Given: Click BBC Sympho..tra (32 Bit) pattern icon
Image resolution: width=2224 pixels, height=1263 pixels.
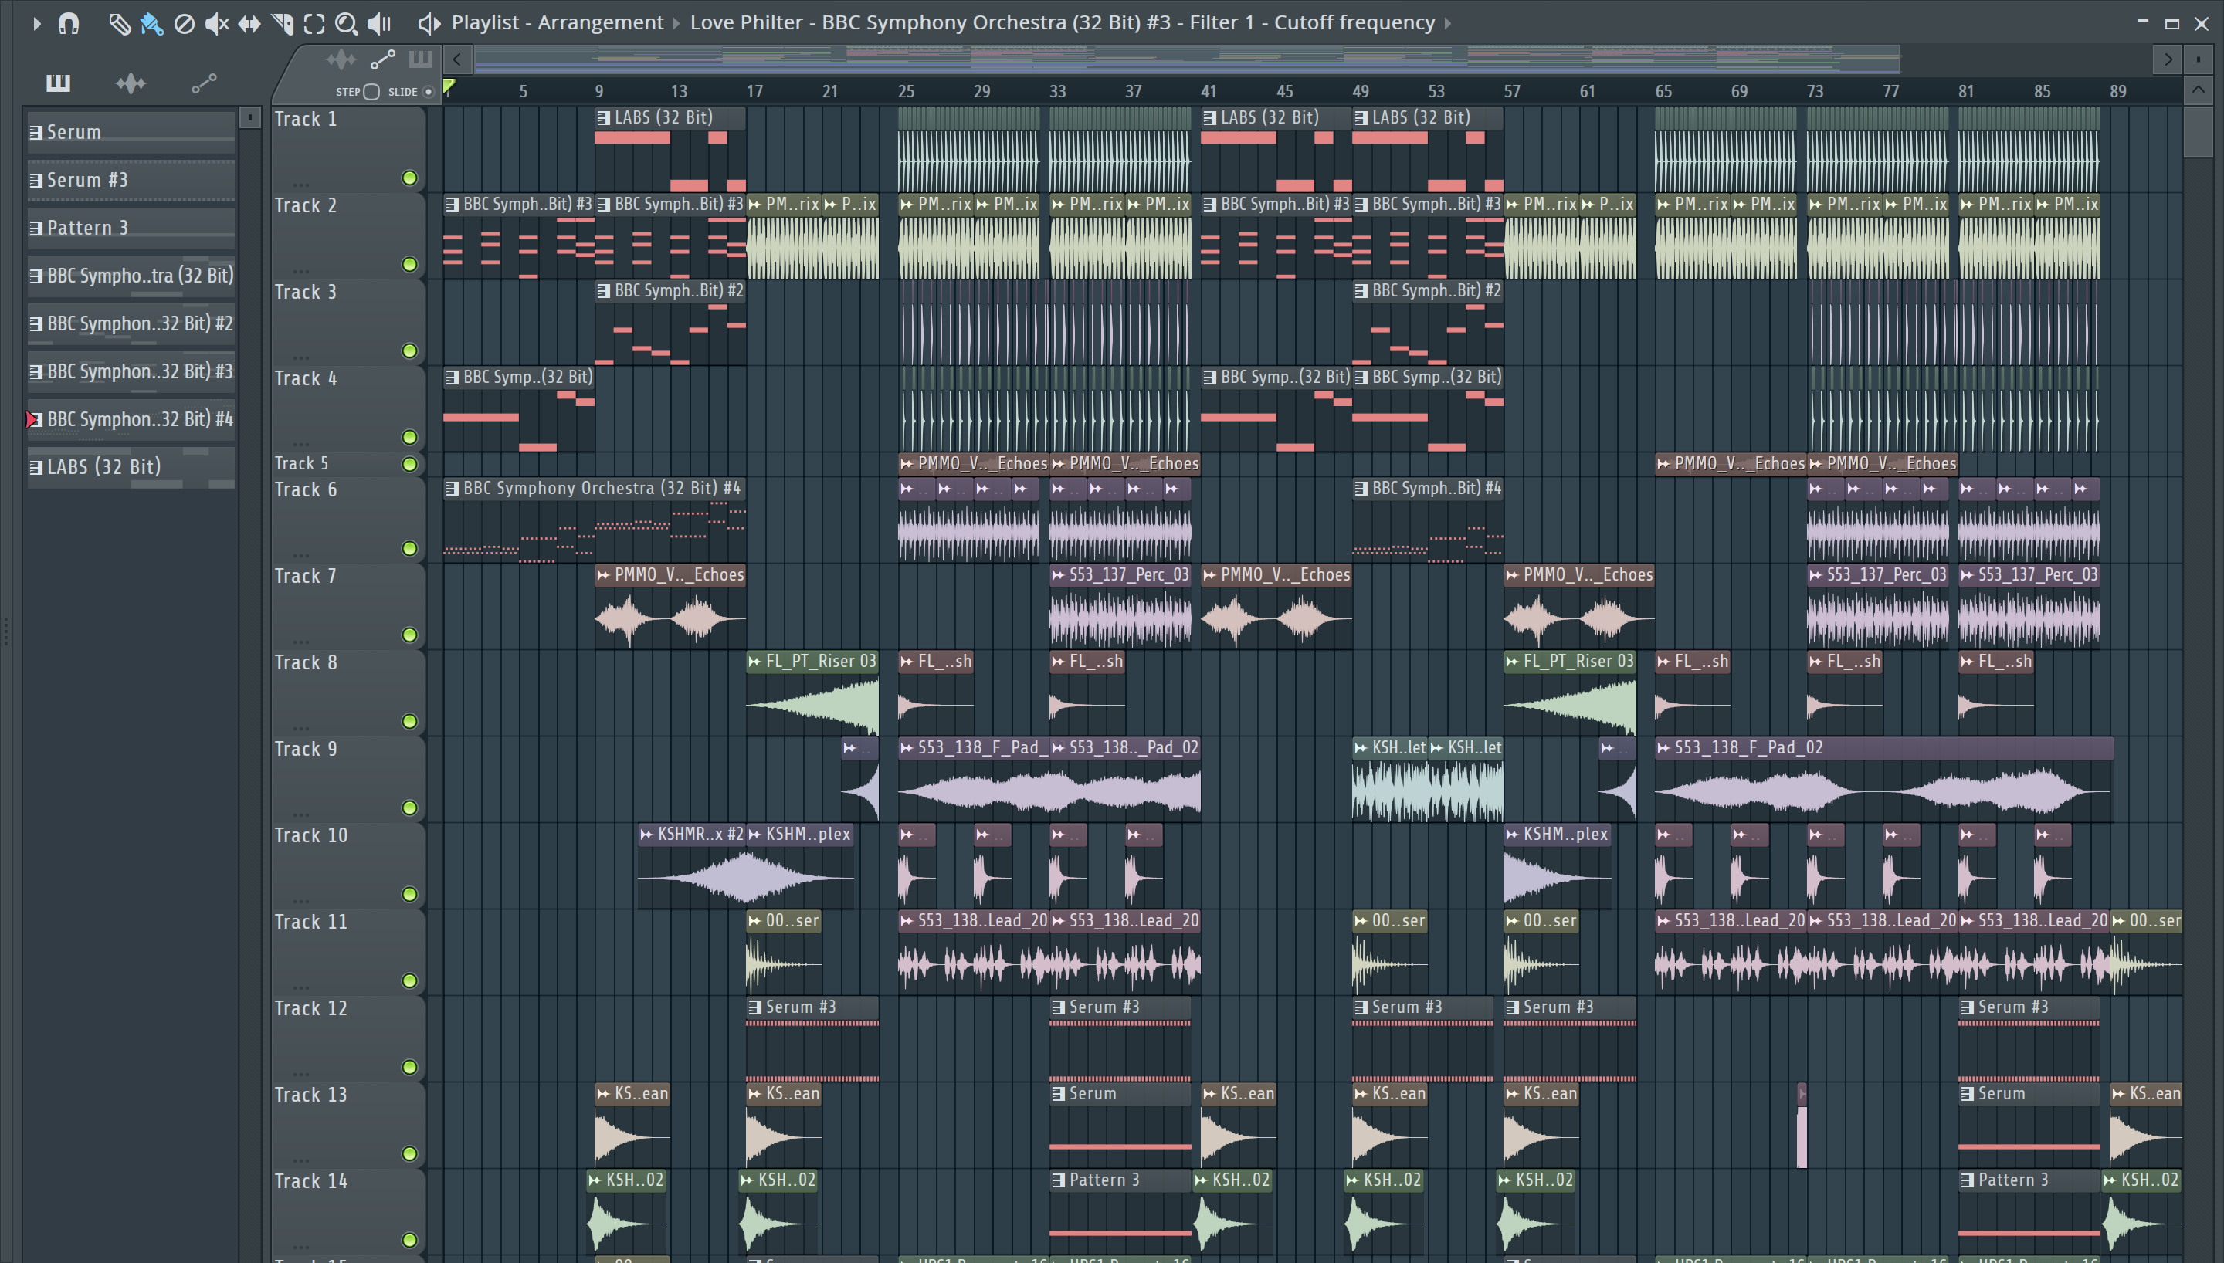Looking at the screenshot, I should click(x=36, y=276).
